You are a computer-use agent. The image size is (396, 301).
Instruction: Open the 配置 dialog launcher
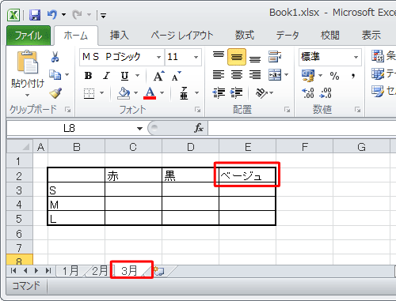(x=287, y=110)
